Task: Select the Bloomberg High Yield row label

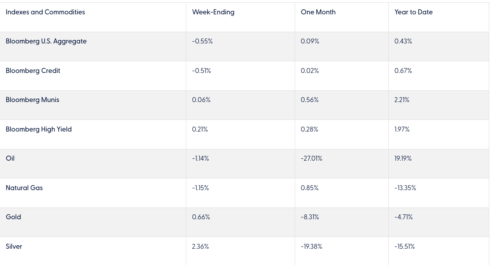Action: (39, 129)
